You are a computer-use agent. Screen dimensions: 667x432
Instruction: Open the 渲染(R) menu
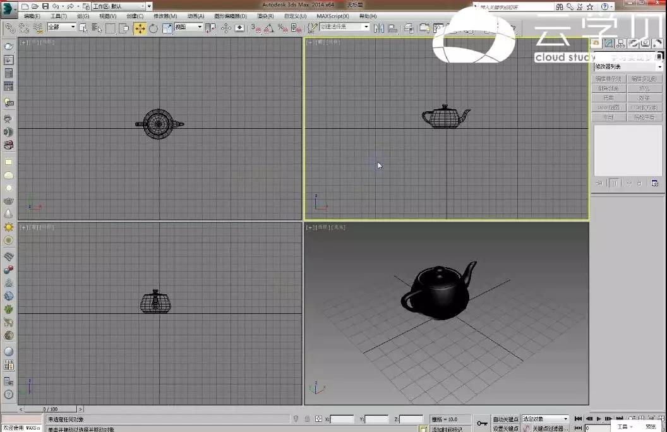(265, 16)
